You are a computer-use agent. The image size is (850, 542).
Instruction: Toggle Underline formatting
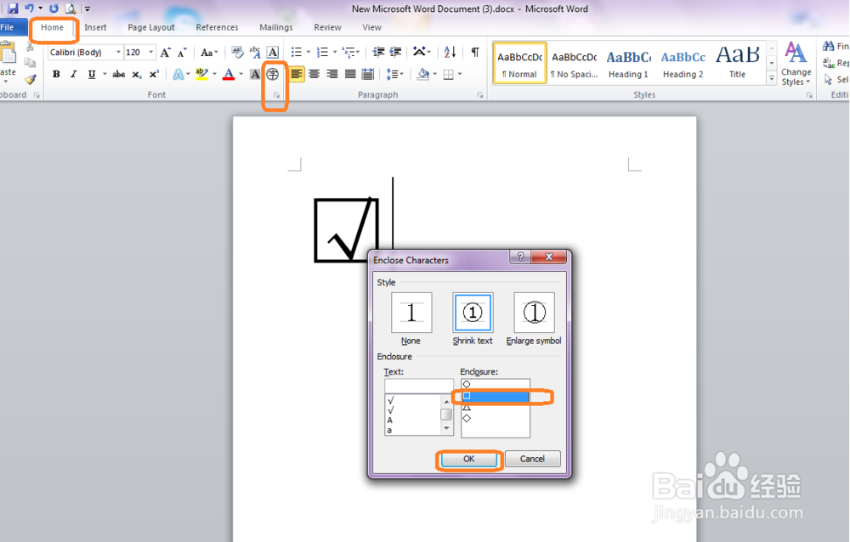(x=92, y=74)
